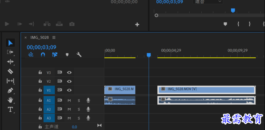Select the Type tool
The width and height of the screenshot is (265, 130).
tap(10, 110)
